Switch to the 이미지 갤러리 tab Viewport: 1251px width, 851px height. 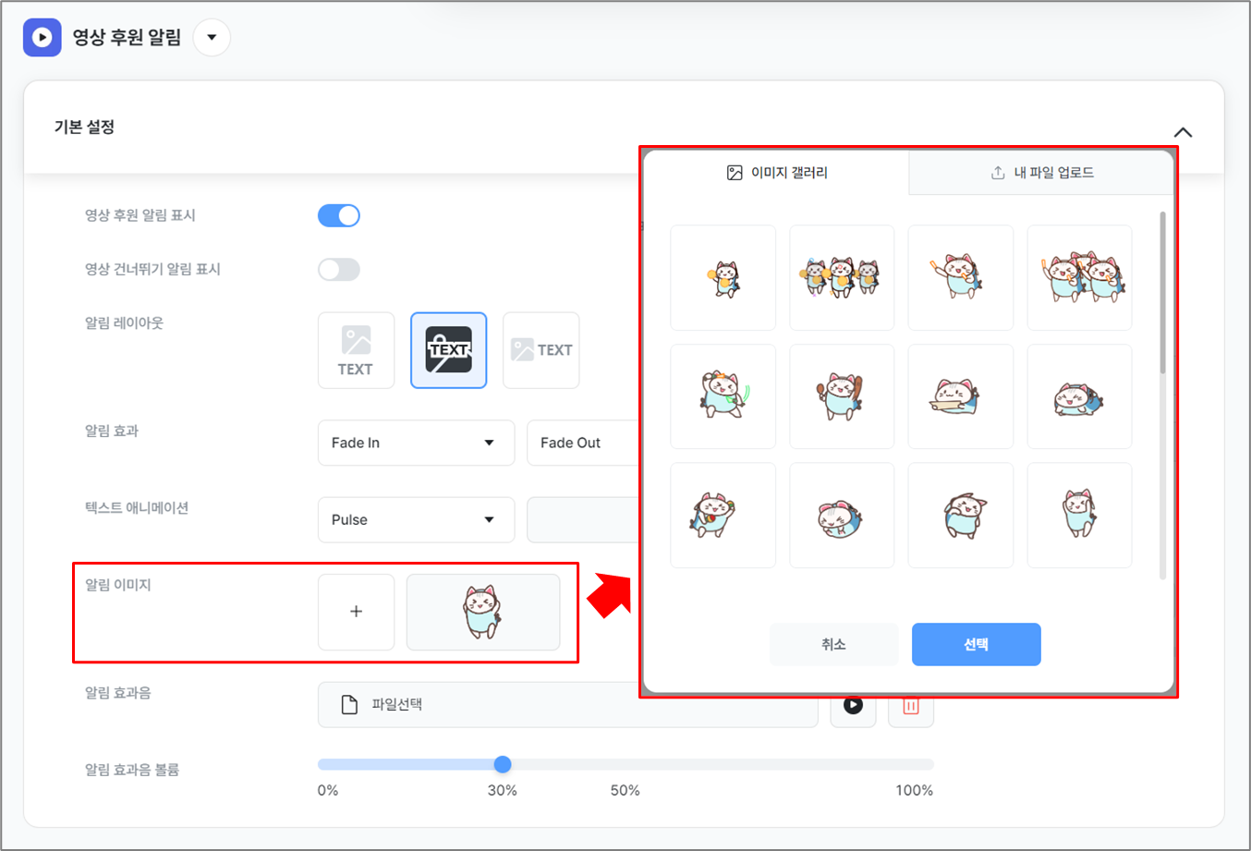(x=777, y=173)
